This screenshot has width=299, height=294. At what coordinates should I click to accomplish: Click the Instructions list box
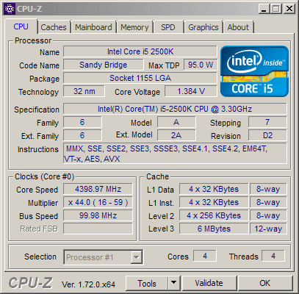[x=175, y=154]
